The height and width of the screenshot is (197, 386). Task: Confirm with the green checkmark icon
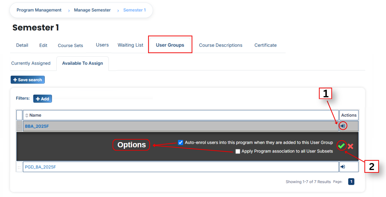pyautogui.click(x=341, y=146)
